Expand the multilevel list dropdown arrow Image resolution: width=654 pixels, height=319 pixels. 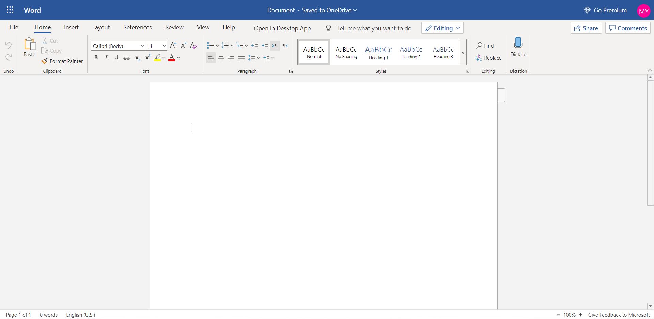(x=246, y=46)
